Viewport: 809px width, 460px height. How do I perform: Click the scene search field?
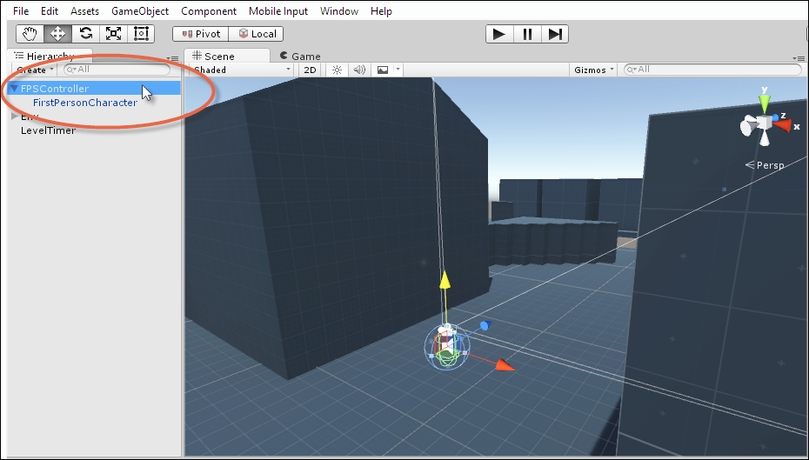click(712, 69)
